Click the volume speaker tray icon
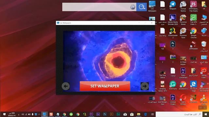 [23, 114]
